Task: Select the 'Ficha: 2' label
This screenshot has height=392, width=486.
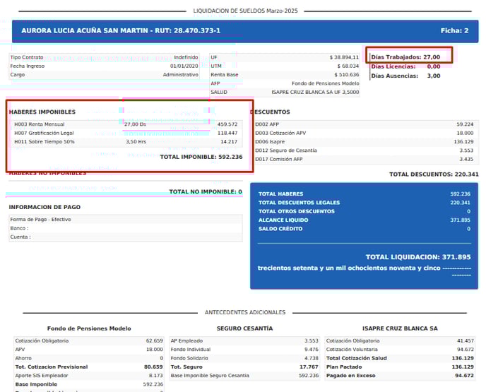Action: click(454, 30)
